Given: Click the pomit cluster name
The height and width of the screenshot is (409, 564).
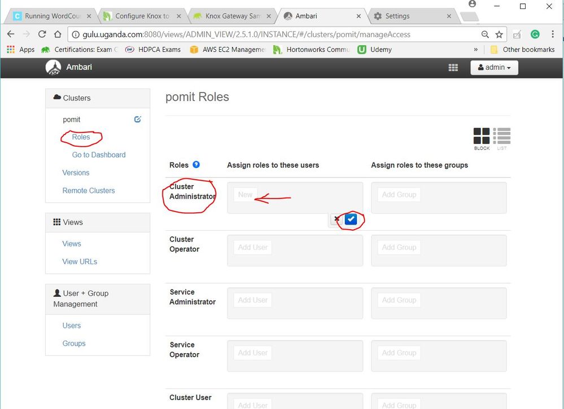Looking at the screenshot, I should pos(72,120).
